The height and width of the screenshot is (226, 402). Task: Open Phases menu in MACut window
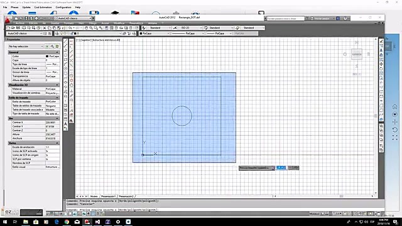14,7
